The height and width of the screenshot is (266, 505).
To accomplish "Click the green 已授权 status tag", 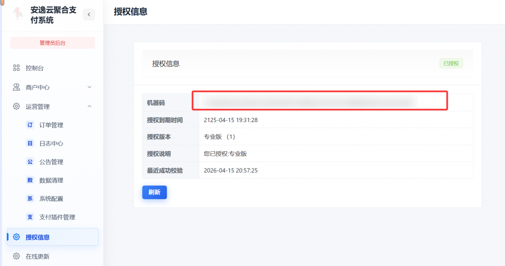I will point(451,64).
